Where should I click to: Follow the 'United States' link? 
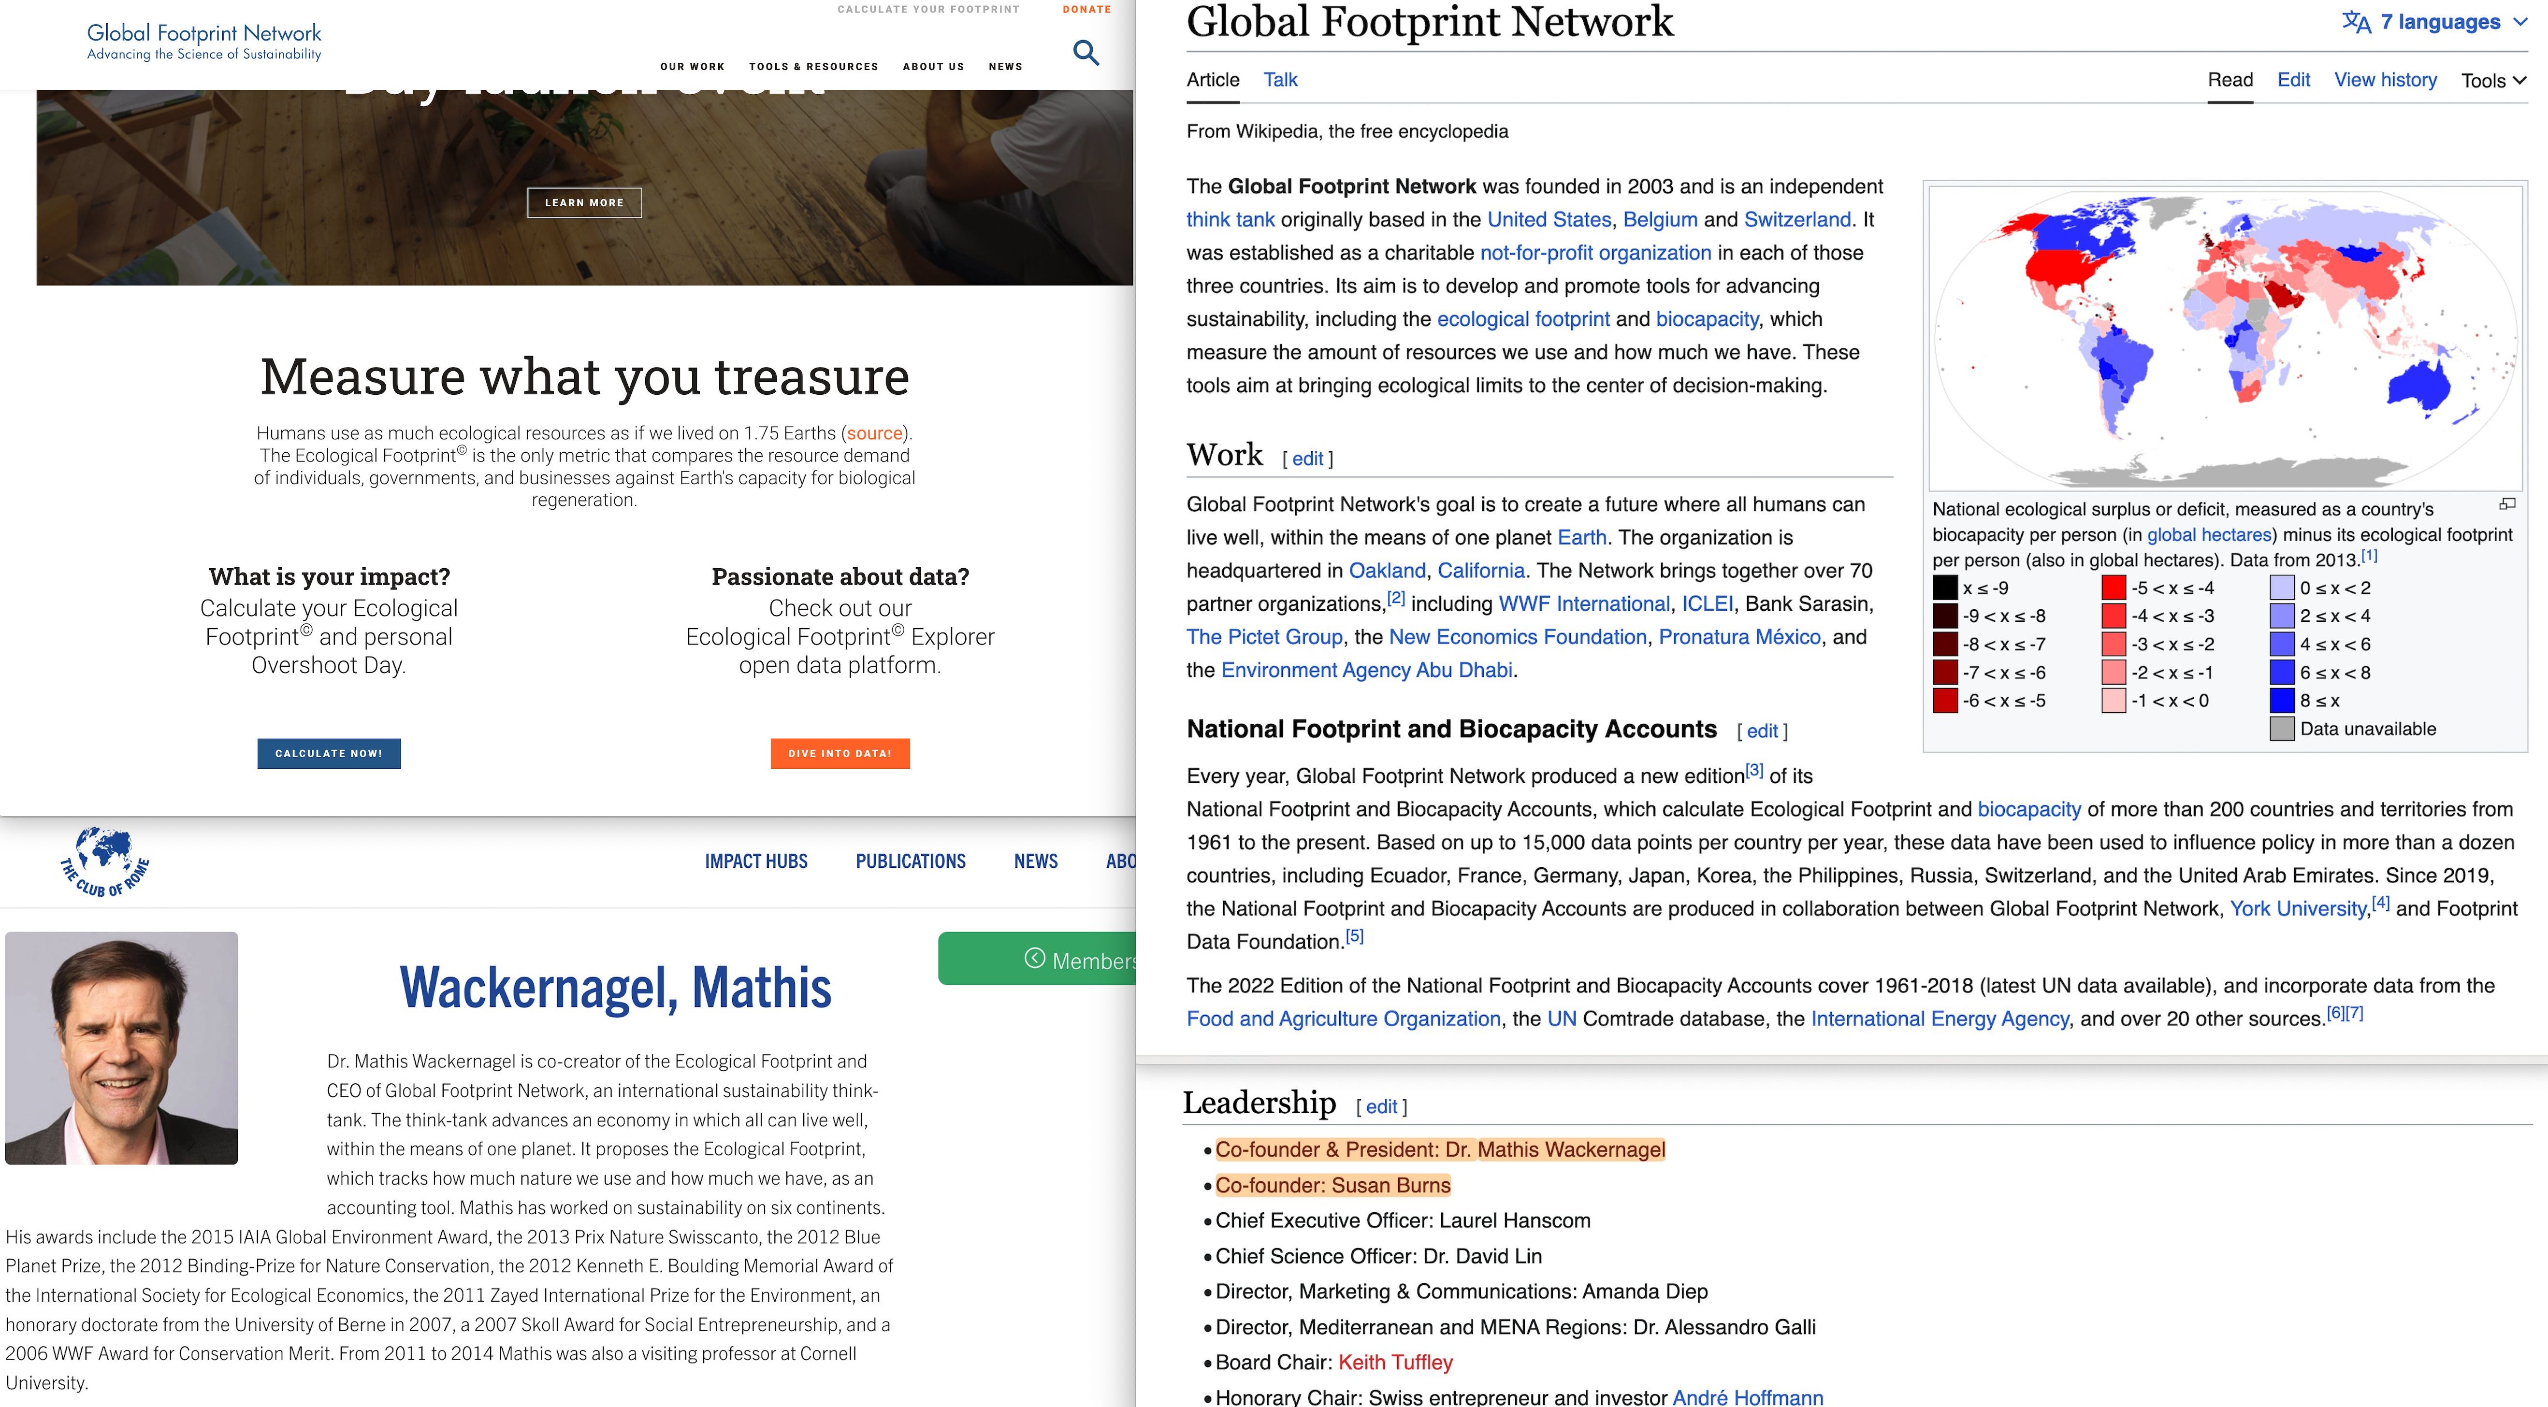pos(1549,219)
